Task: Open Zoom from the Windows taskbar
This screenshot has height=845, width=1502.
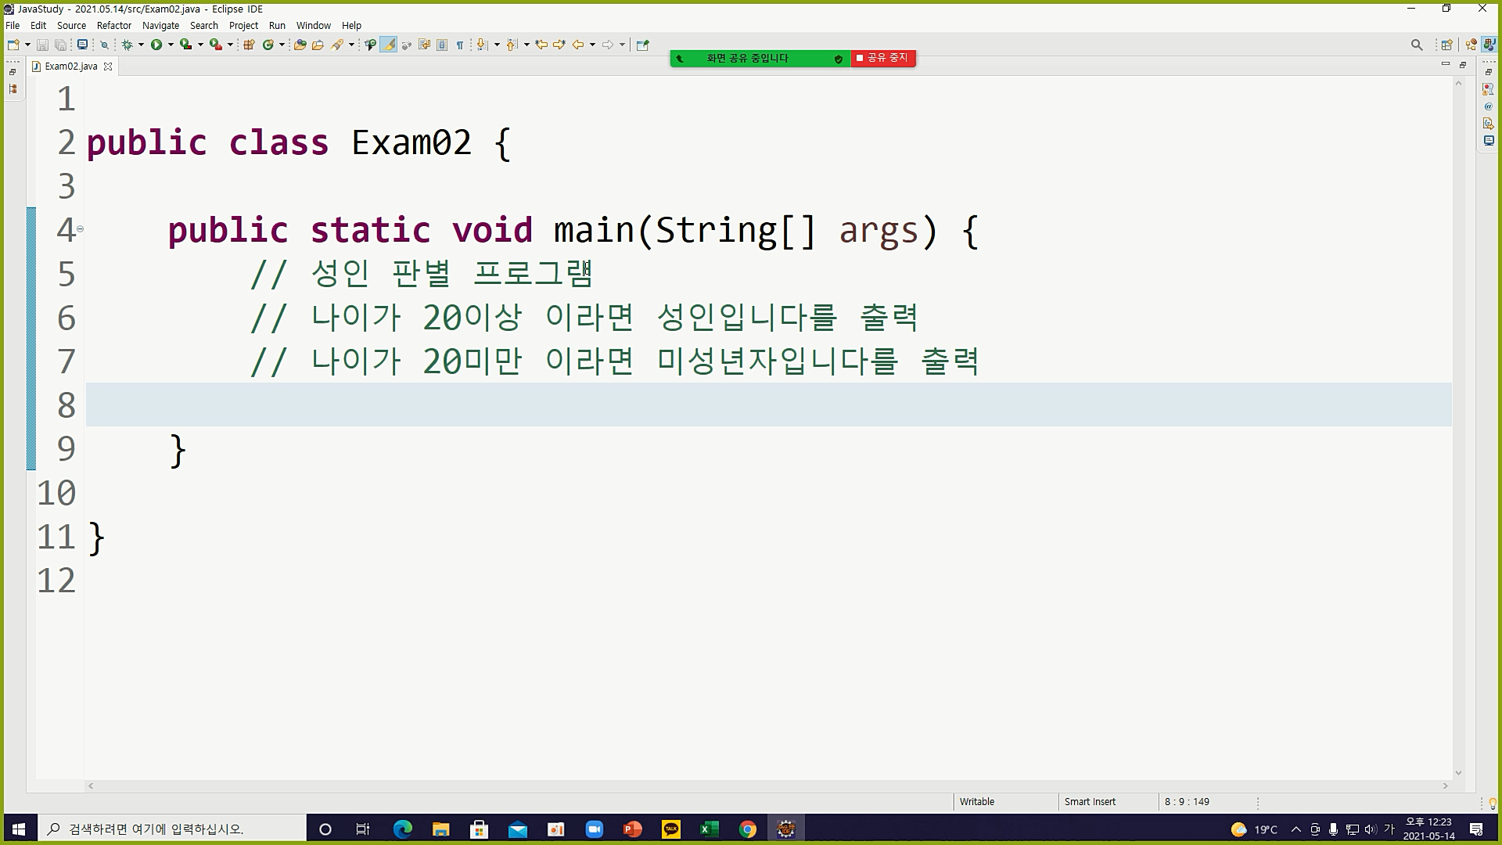Action: coord(595,829)
